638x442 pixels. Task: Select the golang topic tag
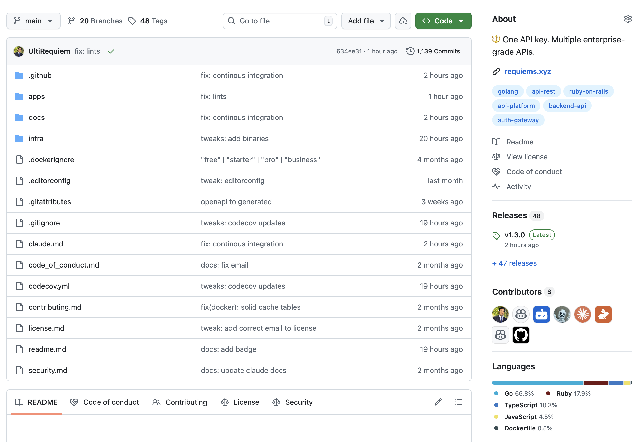507,91
